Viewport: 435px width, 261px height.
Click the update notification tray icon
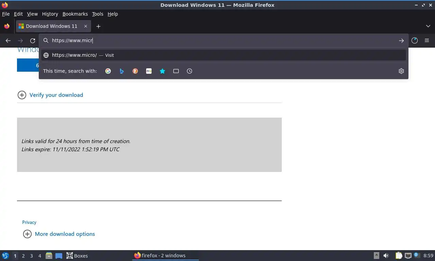coord(417,255)
